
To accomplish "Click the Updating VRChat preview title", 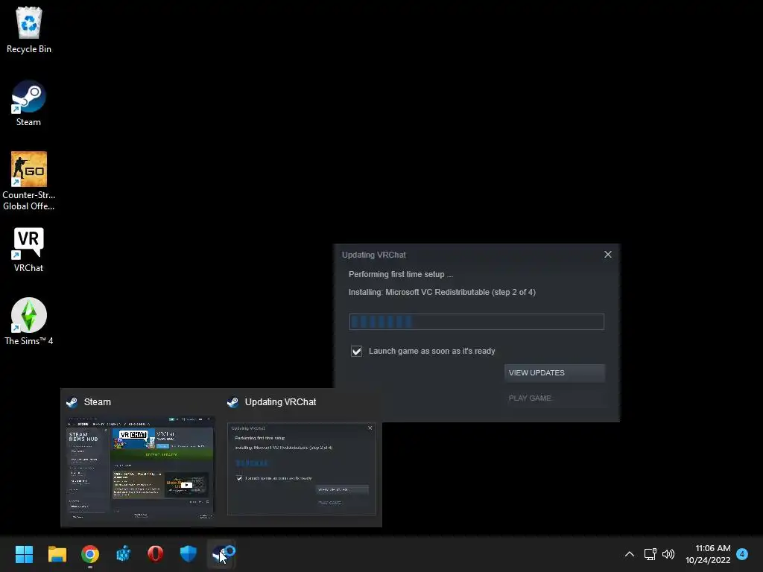I will [x=280, y=402].
